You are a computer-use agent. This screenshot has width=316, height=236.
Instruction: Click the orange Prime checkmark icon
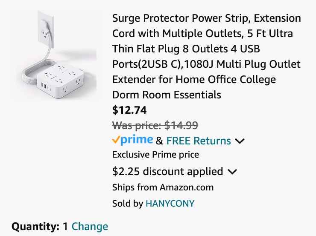coord(116,140)
